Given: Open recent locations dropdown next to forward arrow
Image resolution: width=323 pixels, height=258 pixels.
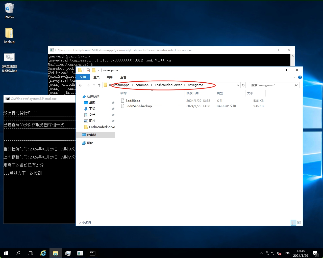Looking at the screenshot, I should point(94,85).
